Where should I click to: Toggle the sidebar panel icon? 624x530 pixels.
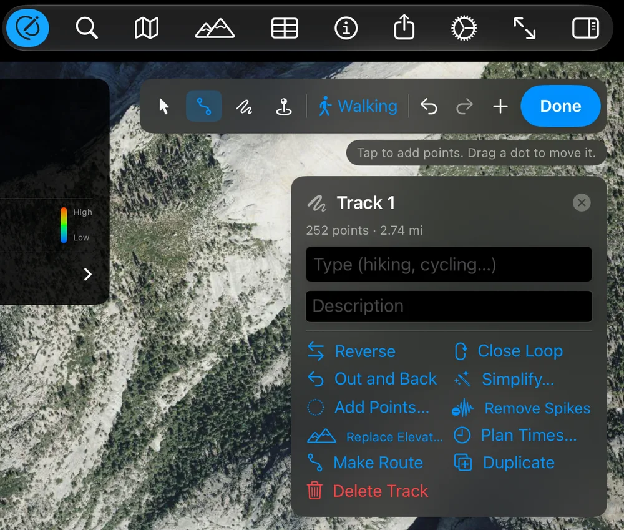[x=585, y=28]
